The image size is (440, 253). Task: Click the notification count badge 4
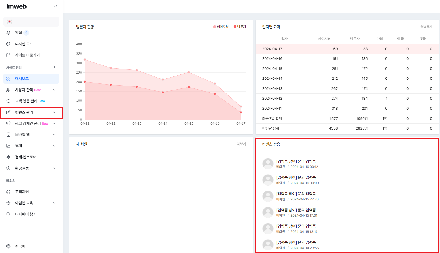27,33
